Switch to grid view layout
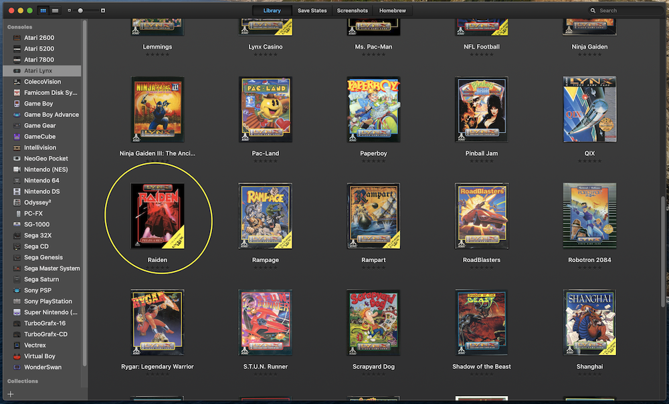Viewport: 669px width, 404px height. pos(43,11)
